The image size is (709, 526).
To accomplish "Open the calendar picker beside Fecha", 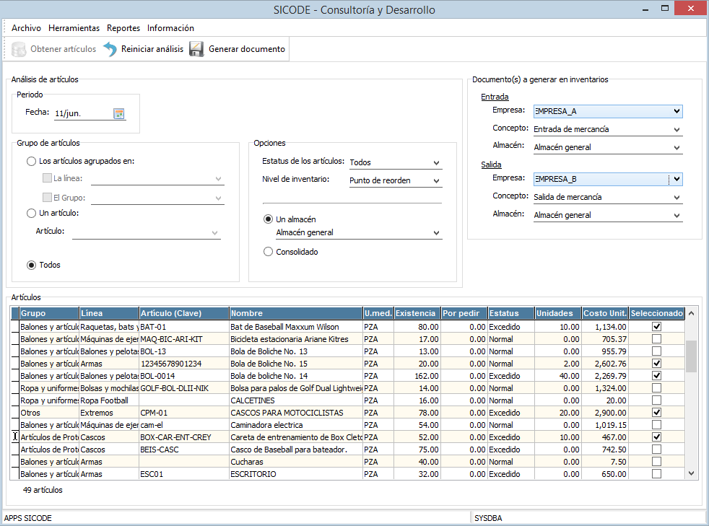I will (119, 113).
